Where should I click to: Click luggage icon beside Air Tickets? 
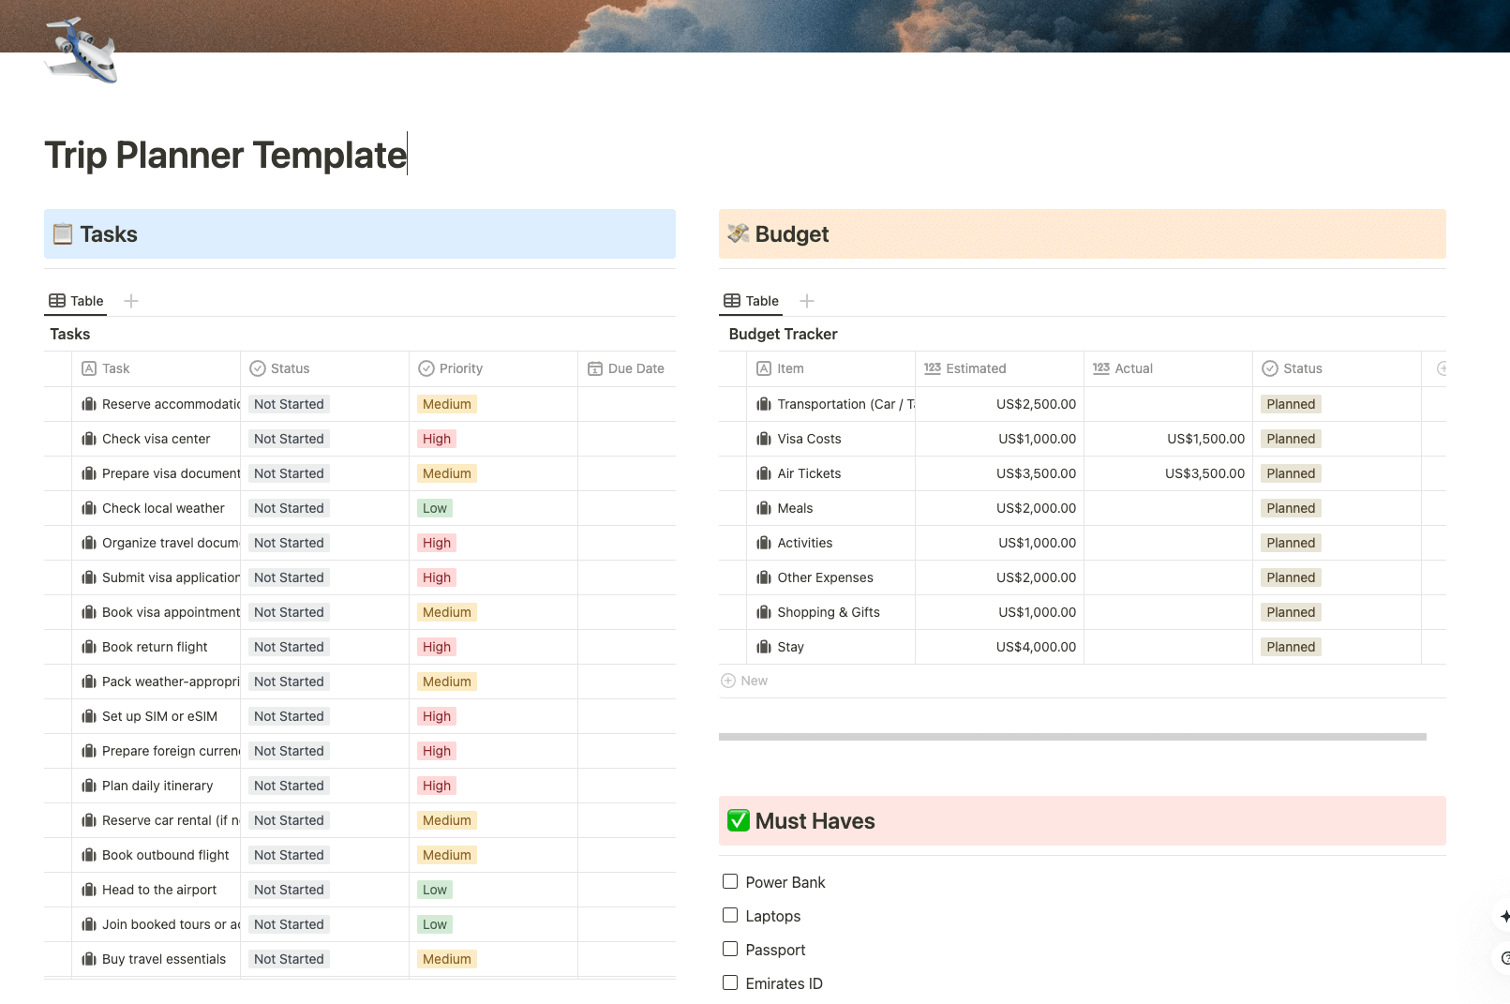(764, 473)
